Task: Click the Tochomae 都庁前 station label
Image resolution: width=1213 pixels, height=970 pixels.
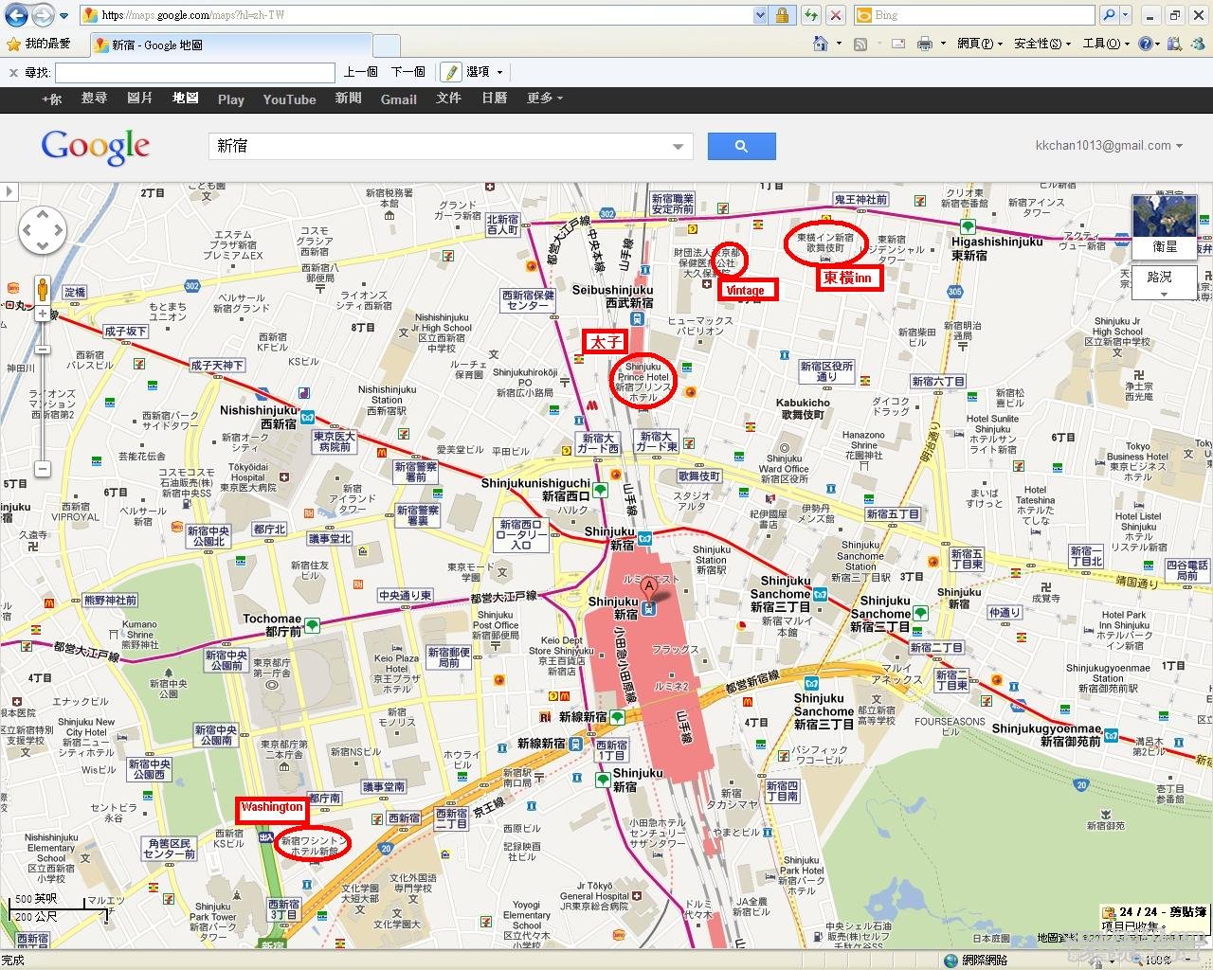Action: tap(272, 624)
